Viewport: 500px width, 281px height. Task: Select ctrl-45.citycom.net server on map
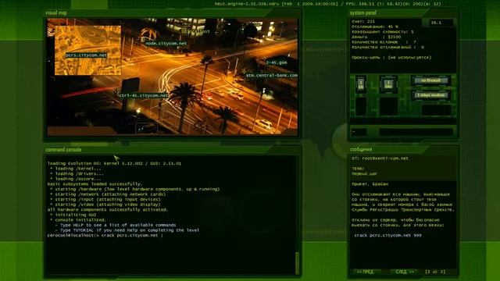coord(144,95)
